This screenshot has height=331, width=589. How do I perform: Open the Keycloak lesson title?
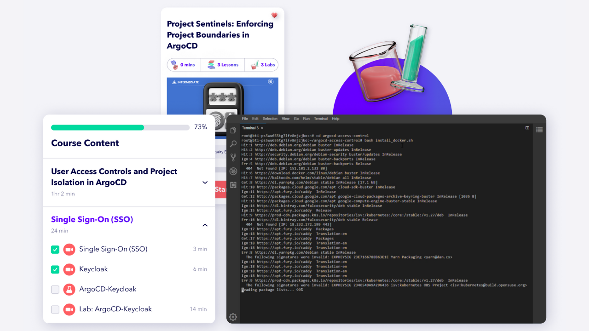click(93, 269)
